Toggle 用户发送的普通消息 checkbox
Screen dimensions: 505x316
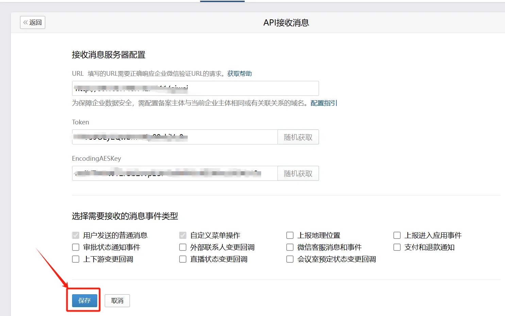pyautogui.click(x=76, y=235)
